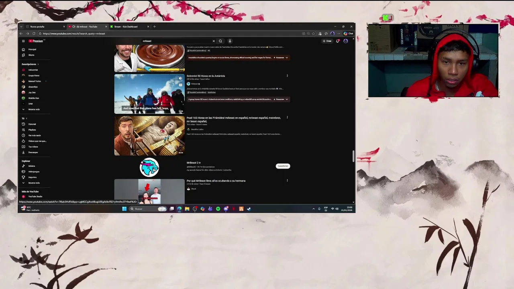Close the Kick Dashboard tab

point(148,26)
